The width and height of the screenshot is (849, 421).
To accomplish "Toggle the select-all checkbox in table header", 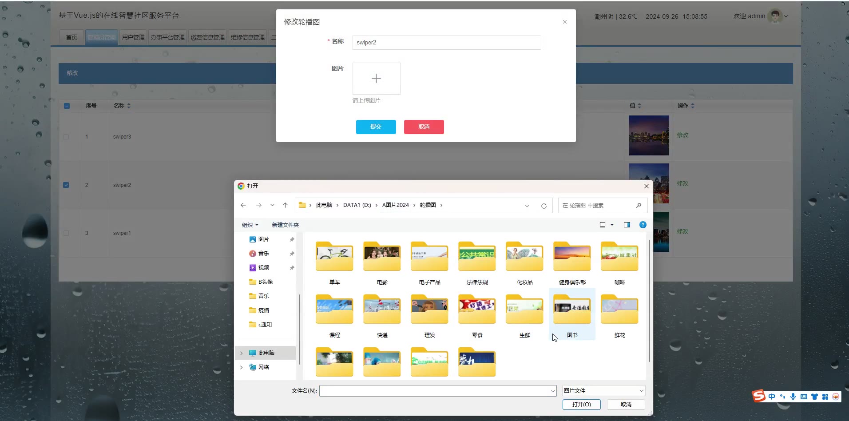I will click(x=67, y=106).
